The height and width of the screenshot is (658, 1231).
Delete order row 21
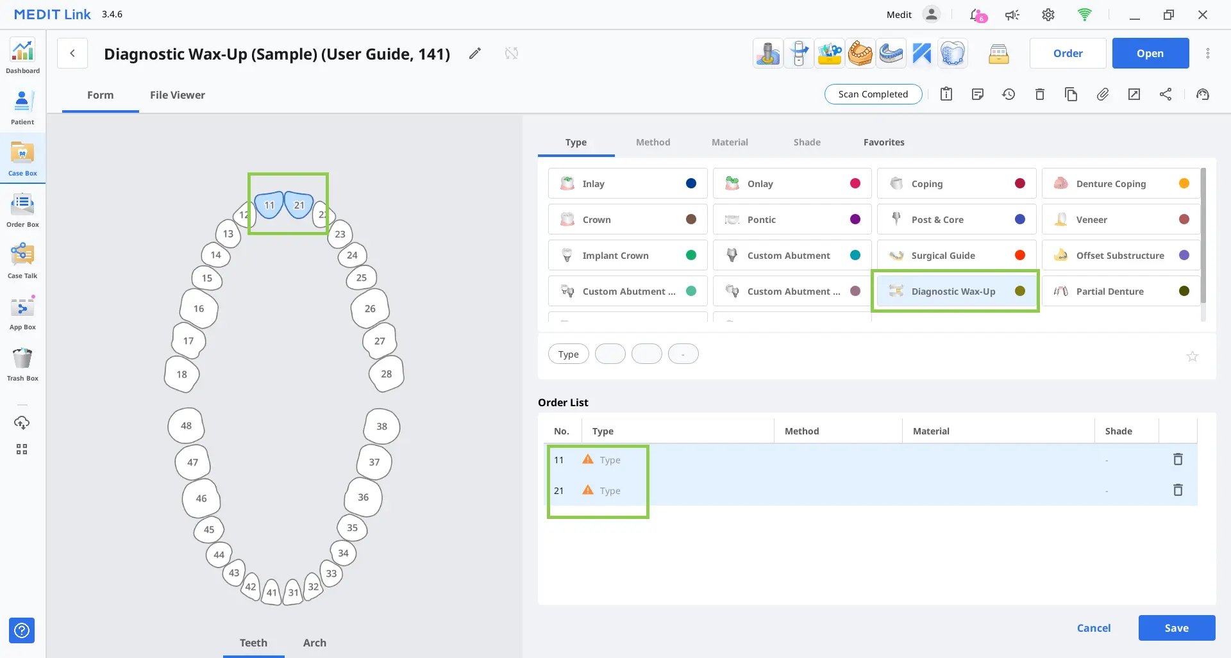(1178, 490)
